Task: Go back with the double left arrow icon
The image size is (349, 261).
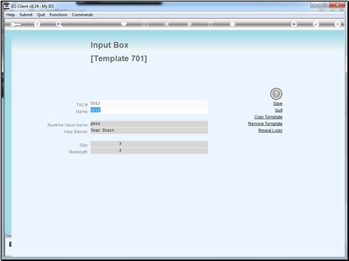Action: (x=167, y=24)
